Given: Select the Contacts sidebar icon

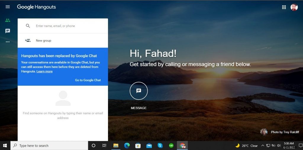Looking at the screenshot, I should click(8, 20).
